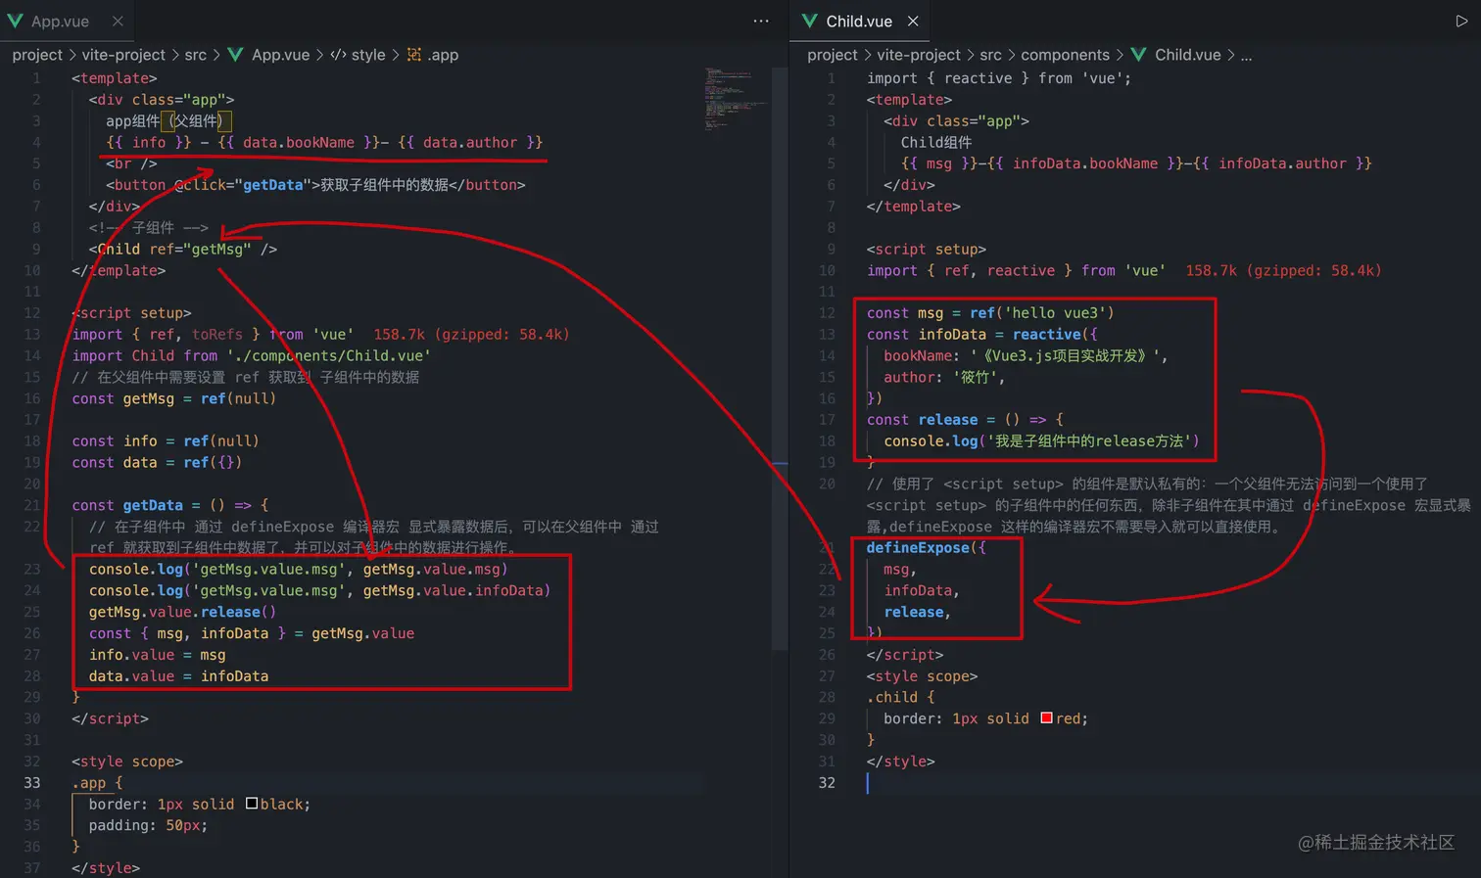Open 'vite-project' in left pane breadcrumb
Screen dimensions: 1481x878
pos(123,55)
